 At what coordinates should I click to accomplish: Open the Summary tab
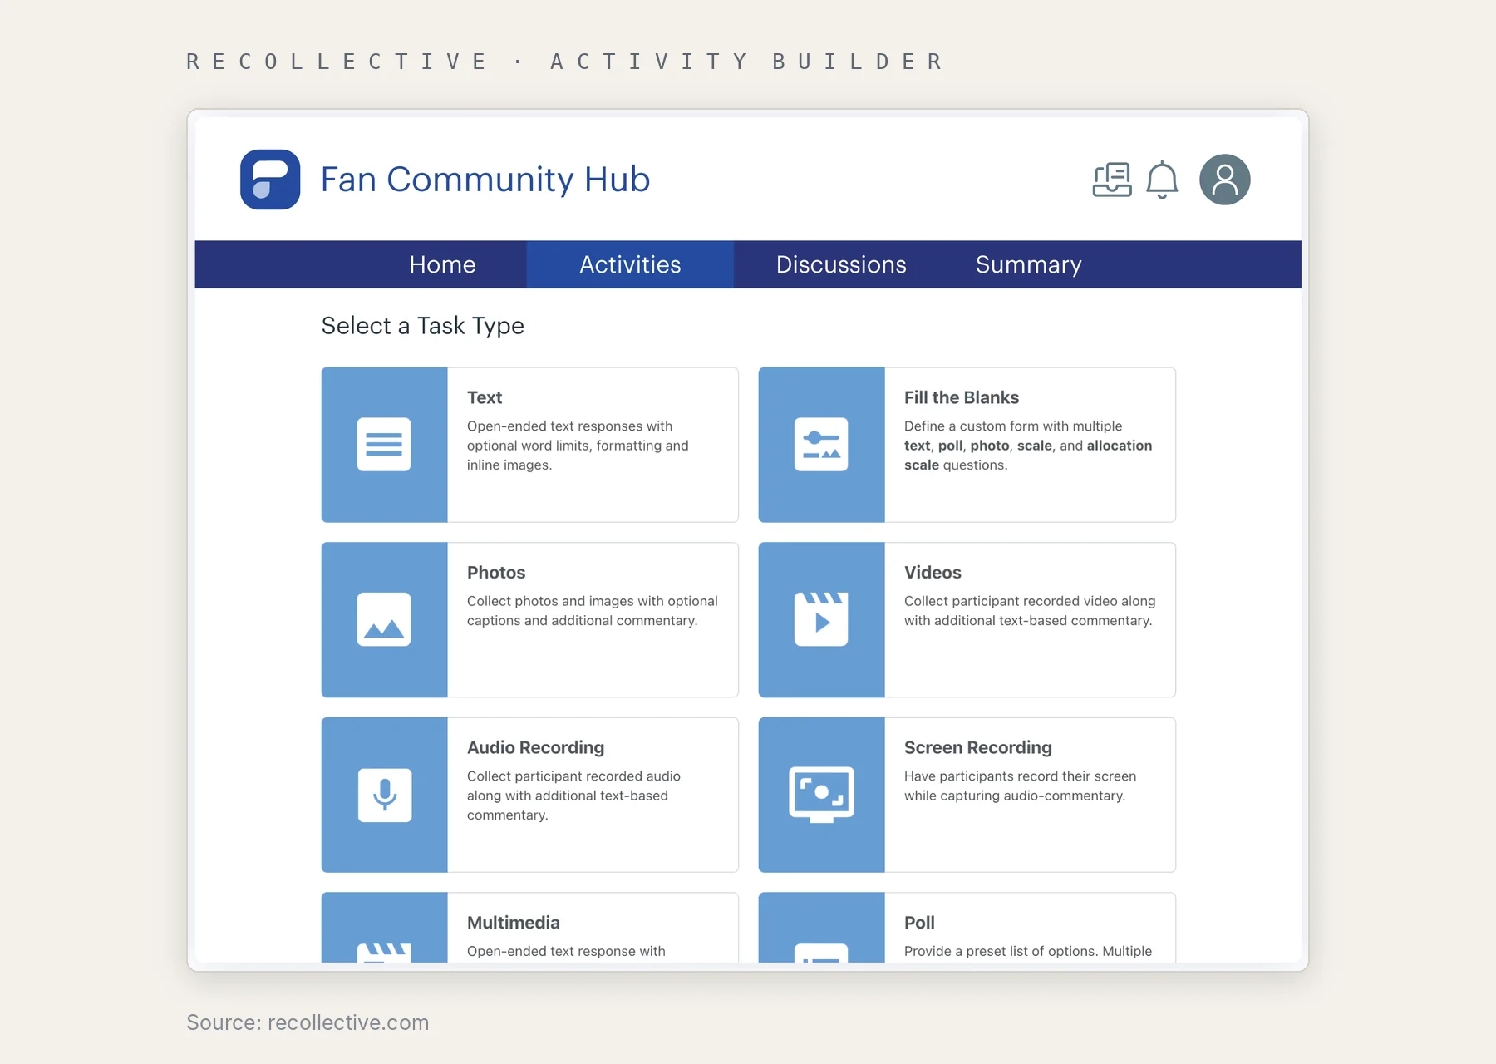click(x=1029, y=264)
